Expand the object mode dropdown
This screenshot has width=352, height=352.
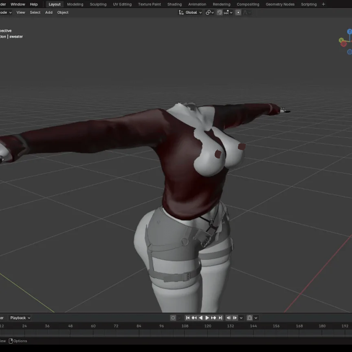(6, 13)
